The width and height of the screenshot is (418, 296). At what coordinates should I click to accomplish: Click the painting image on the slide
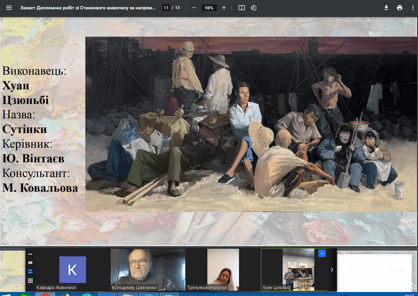(251, 124)
